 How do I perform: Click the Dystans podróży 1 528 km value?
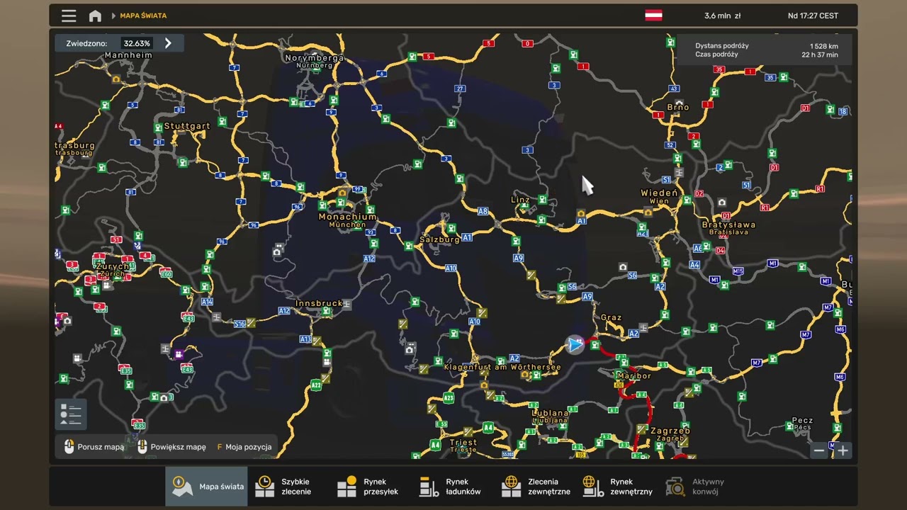pos(824,45)
